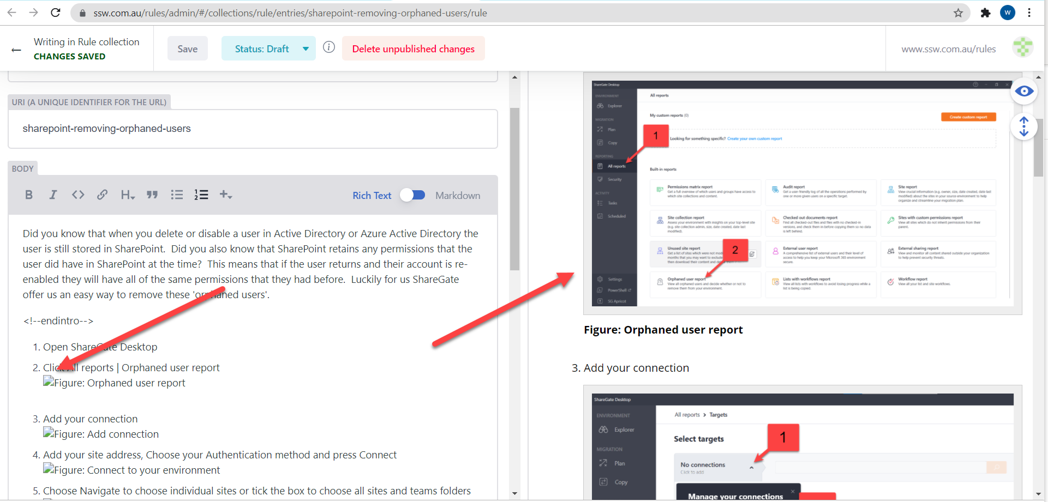This screenshot has width=1048, height=502.
Task: Click the BODY field label
Action: click(x=23, y=169)
